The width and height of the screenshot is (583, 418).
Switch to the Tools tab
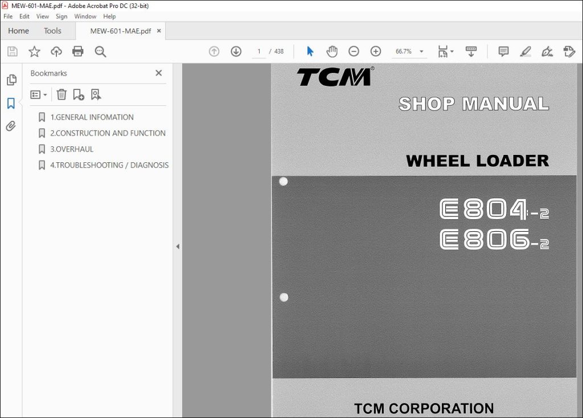52,31
